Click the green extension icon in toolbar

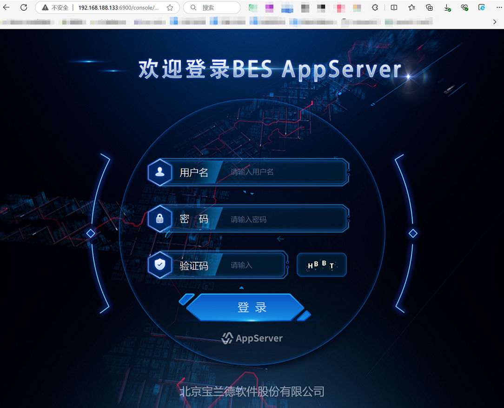click(x=253, y=8)
